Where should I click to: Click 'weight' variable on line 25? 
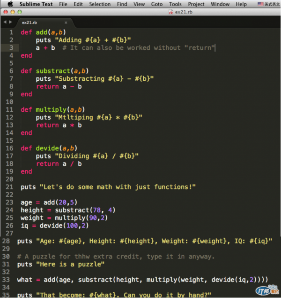pyautogui.click(x=32, y=218)
